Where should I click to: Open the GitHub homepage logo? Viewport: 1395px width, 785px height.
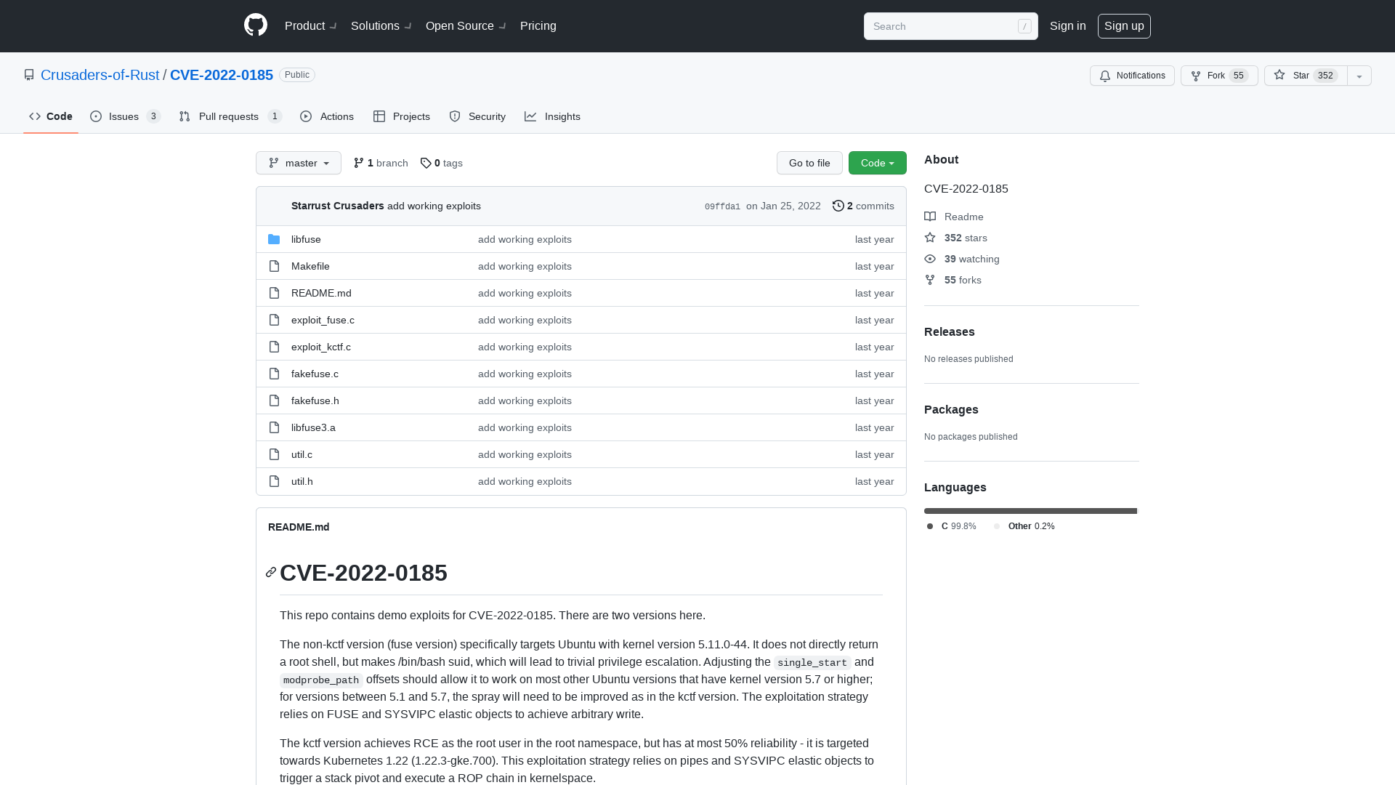tap(256, 25)
